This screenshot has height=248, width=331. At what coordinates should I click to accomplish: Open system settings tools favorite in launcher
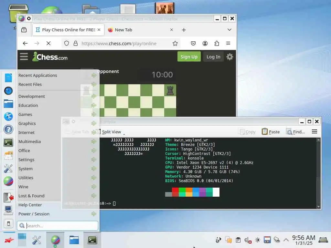(x=8, y=169)
